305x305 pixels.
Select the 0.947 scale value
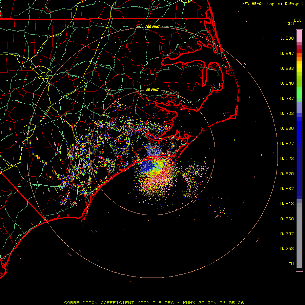[x=287, y=53]
